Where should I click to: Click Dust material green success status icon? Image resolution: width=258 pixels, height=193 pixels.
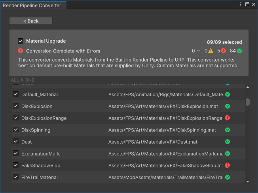point(228,142)
